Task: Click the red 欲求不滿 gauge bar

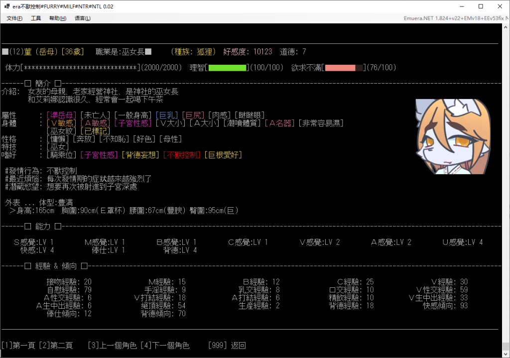Action: tap(344, 68)
